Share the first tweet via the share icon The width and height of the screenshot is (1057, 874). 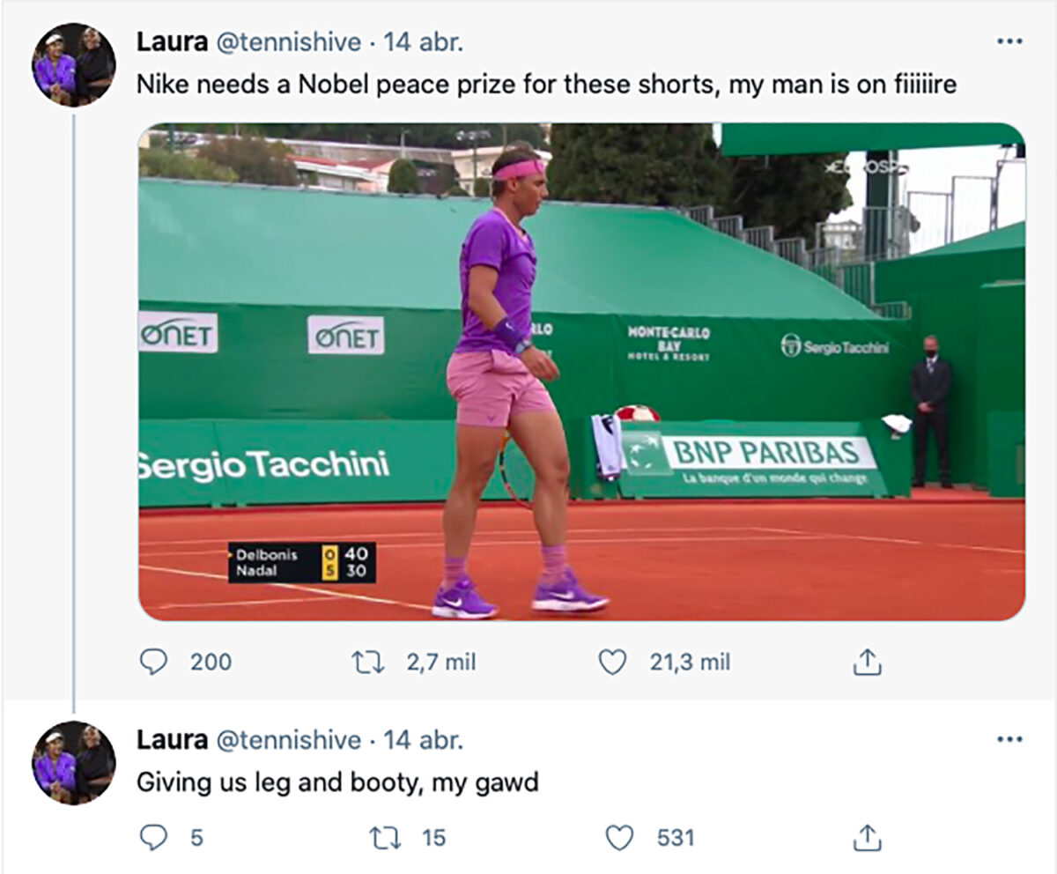869,662
